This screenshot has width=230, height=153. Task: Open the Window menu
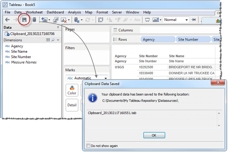click(x=132, y=12)
